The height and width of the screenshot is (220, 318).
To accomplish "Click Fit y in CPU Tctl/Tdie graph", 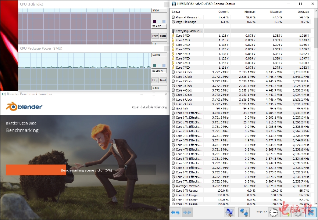I will 155,36.
